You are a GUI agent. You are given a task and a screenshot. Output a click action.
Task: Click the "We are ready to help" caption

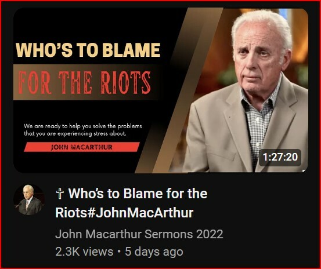82,126
